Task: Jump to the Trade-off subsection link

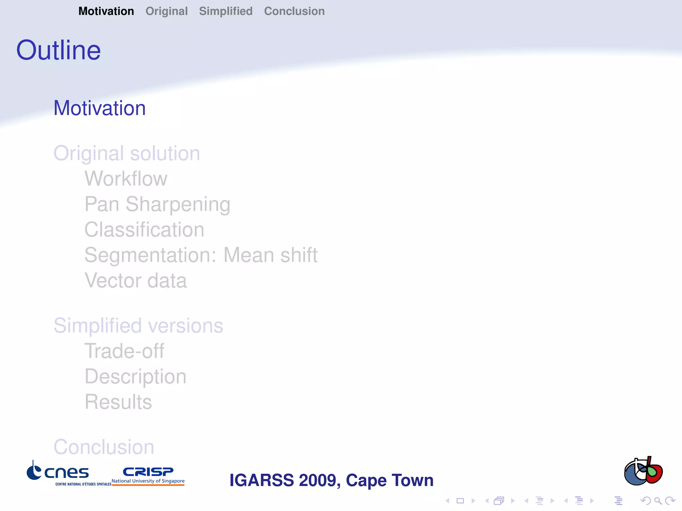Action: [x=124, y=351]
